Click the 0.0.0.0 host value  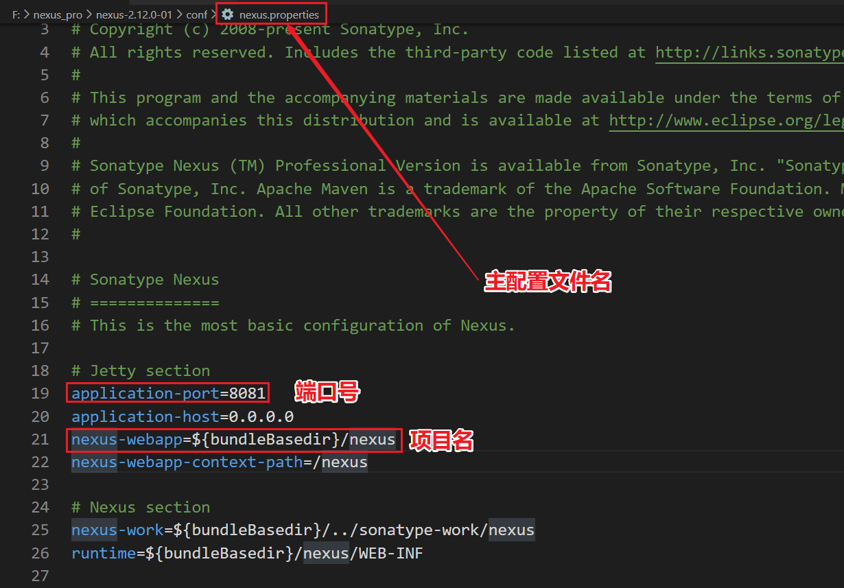pyautogui.click(x=261, y=416)
